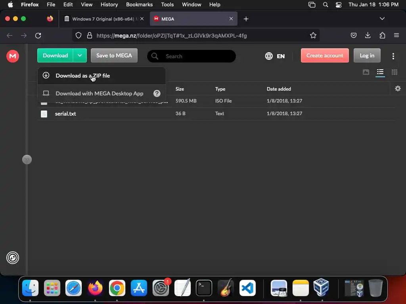Open Firefox downloads panel
The image size is (406, 304).
(368, 35)
